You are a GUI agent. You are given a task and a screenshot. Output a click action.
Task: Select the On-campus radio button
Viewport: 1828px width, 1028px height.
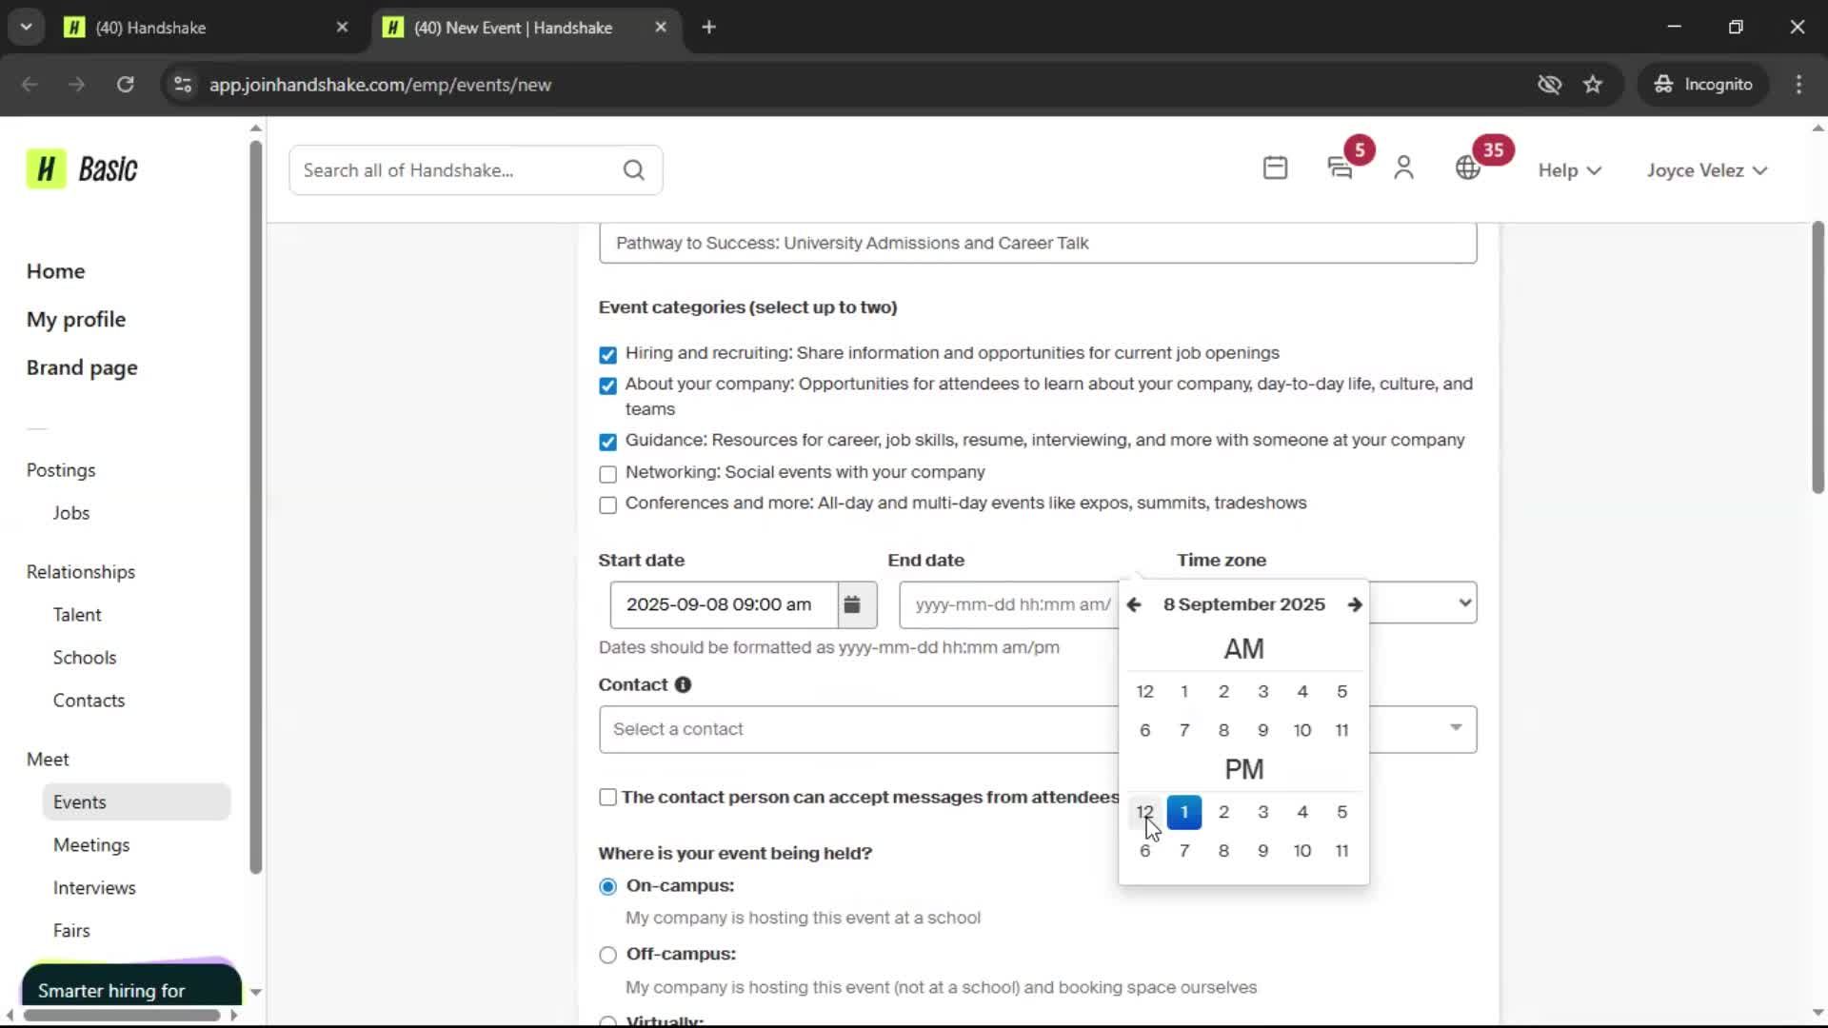607,886
